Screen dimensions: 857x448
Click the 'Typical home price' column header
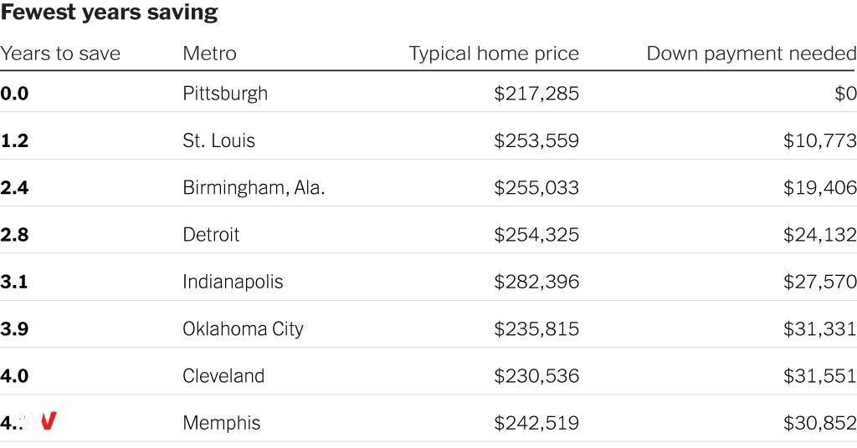click(x=494, y=53)
